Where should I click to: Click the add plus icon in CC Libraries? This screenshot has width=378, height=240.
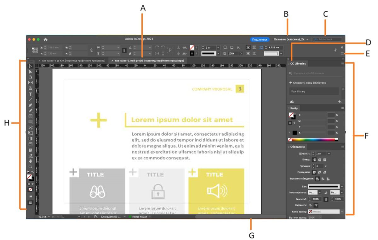340,102
